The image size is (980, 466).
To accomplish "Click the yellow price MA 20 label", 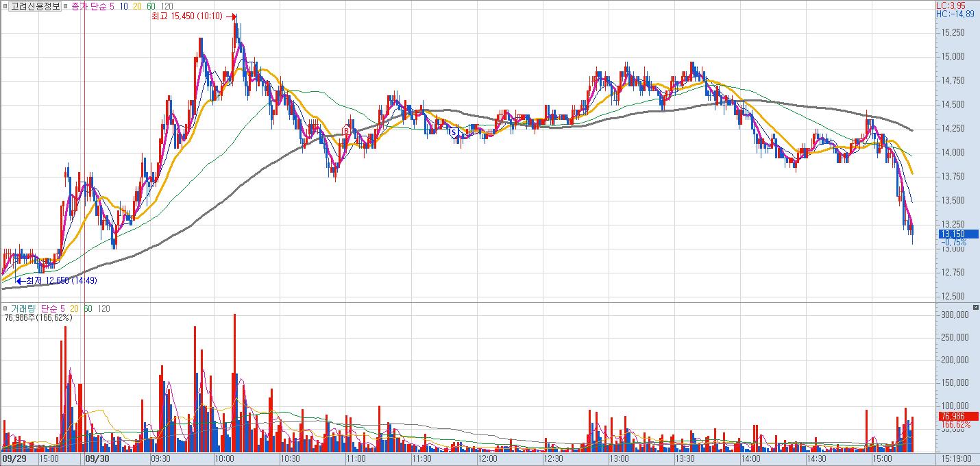I will pos(137,6).
